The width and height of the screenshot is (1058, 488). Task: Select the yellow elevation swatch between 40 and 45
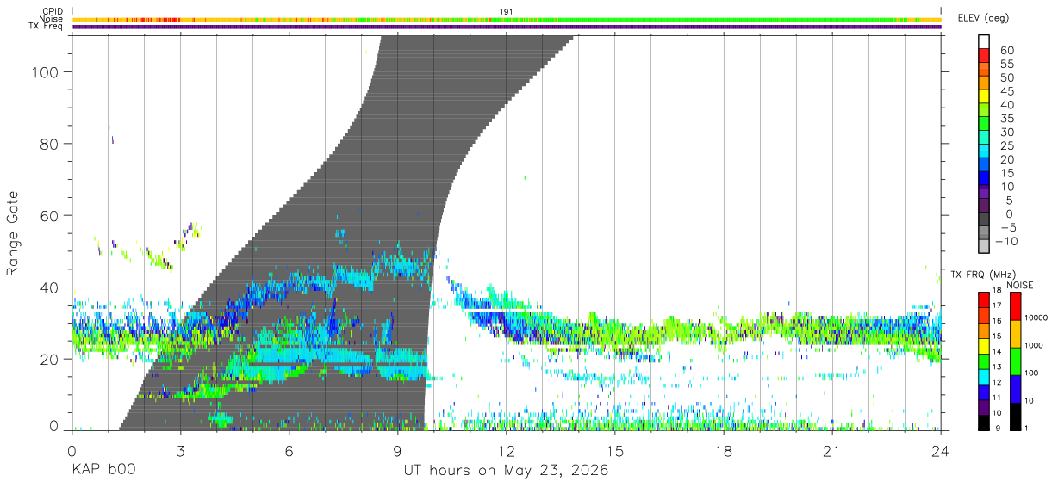[x=984, y=98]
